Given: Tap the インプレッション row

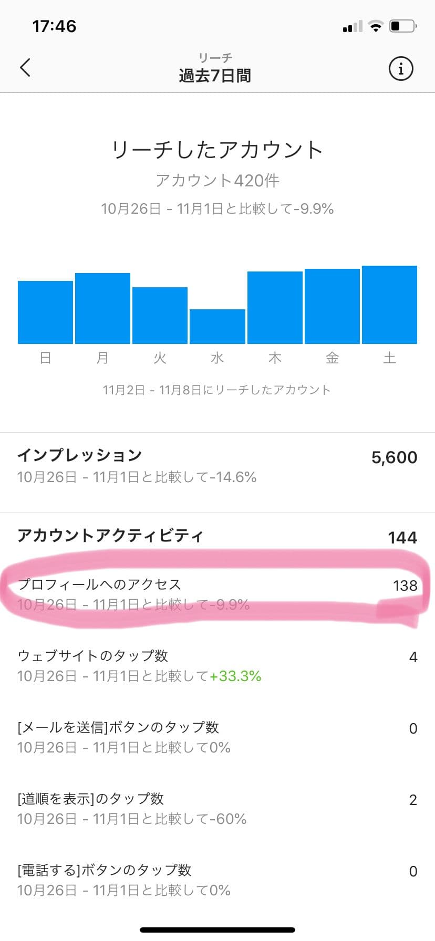Looking at the screenshot, I should pos(217,465).
